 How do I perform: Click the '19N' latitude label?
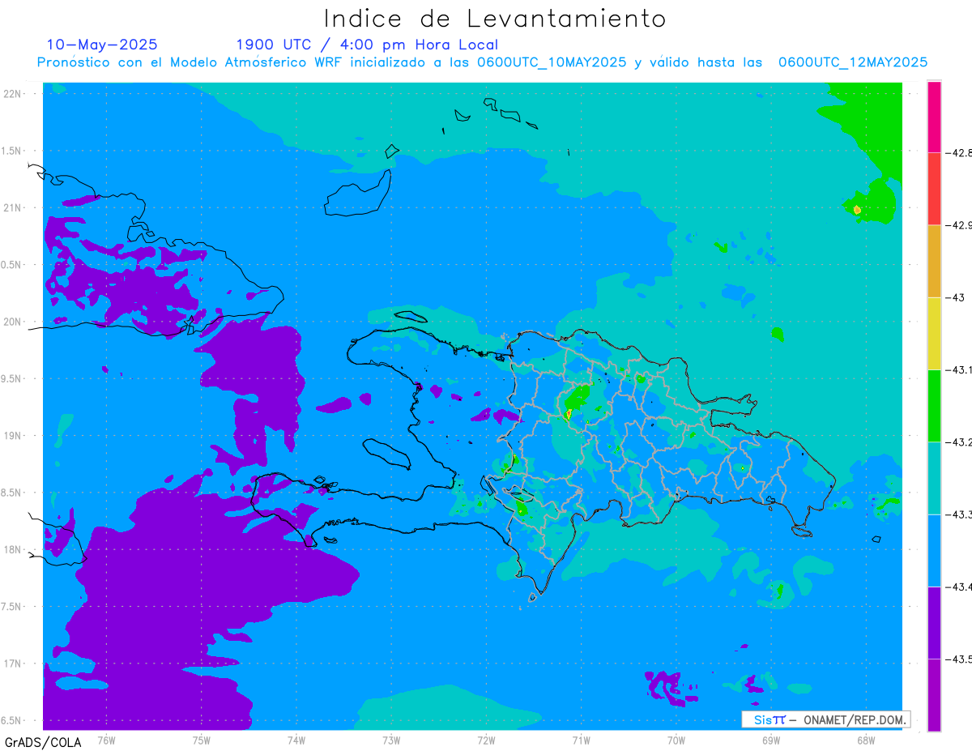coord(12,436)
